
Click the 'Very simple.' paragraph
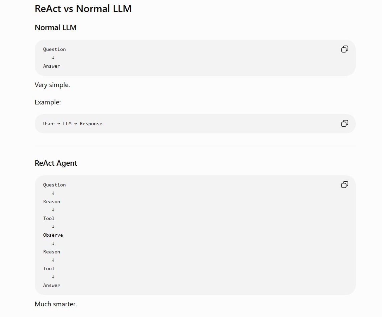52,85
